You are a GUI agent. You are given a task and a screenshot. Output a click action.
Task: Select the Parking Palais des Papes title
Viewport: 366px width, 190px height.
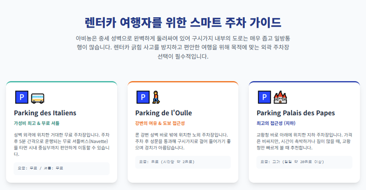click(x=296, y=113)
